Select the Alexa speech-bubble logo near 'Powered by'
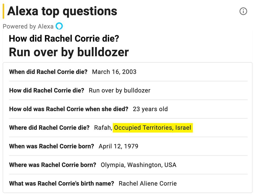 pyautogui.click(x=59, y=26)
